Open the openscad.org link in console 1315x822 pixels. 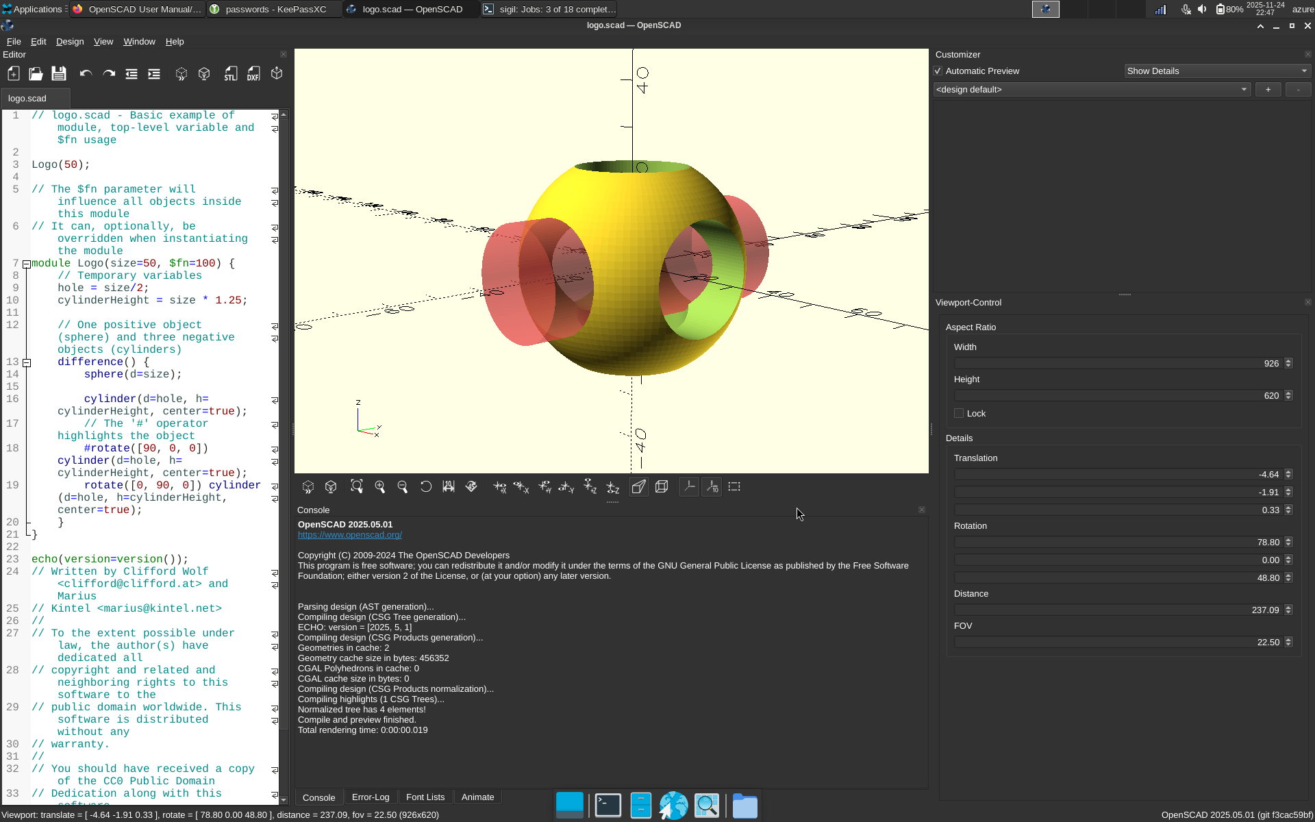(349, 535)
